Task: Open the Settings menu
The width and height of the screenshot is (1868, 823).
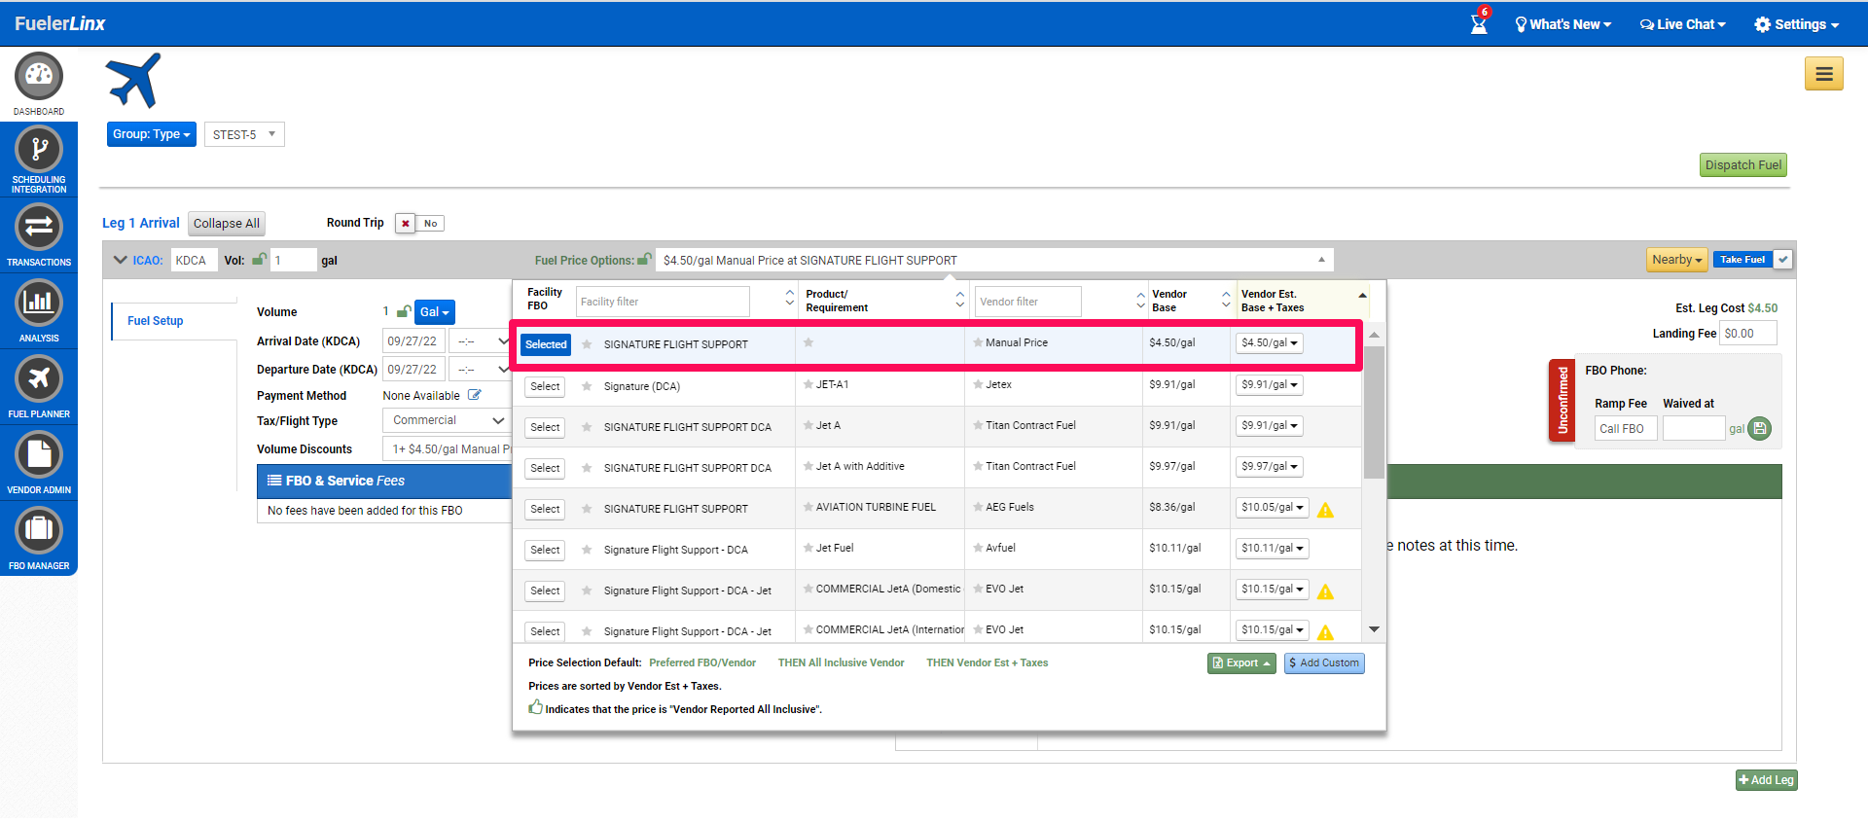Action: pyautogui.click(x=1797, y=24)
